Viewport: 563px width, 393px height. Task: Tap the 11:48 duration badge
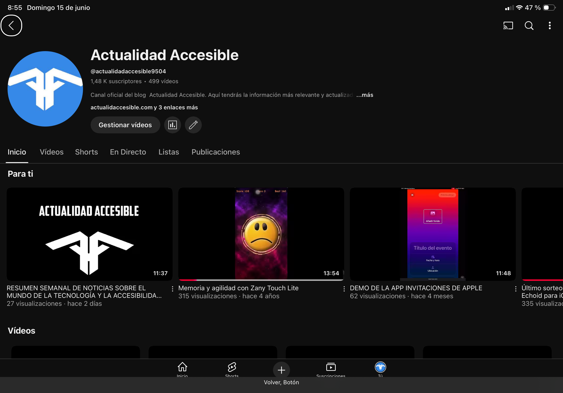point(503,273)
